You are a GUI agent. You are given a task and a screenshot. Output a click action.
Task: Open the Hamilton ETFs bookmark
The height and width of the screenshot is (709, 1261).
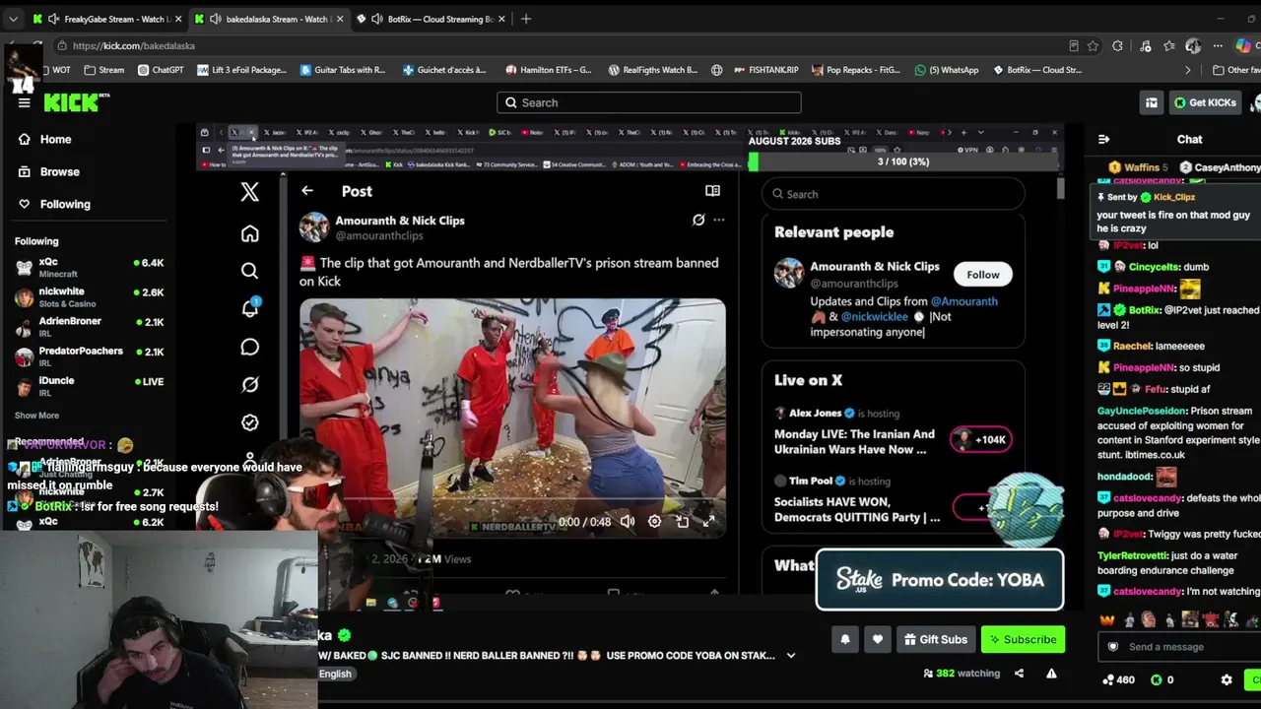coord(549,70)
